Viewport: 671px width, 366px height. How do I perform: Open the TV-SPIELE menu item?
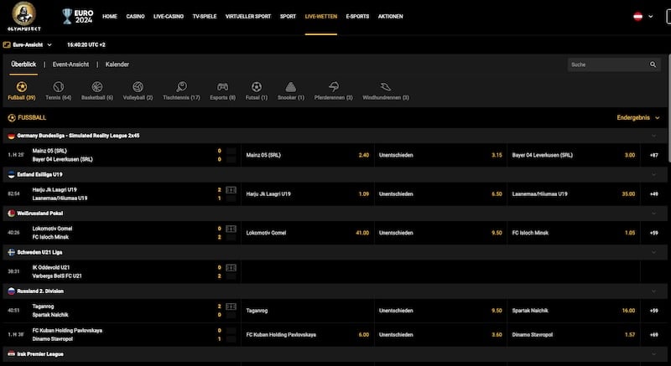point(205,16)
